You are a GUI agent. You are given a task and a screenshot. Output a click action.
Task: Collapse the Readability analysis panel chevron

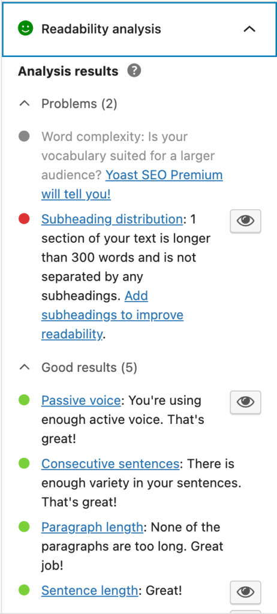(249, 29)
